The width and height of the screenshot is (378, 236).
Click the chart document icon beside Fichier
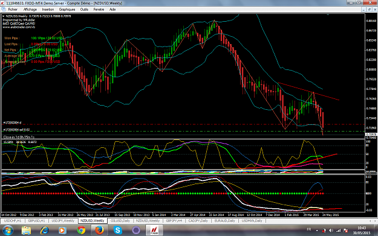pyautogui.click(x=4, y=10)
